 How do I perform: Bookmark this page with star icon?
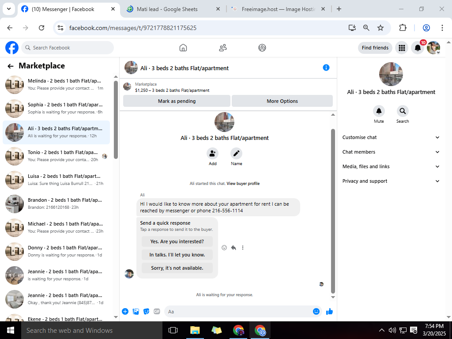380,28
